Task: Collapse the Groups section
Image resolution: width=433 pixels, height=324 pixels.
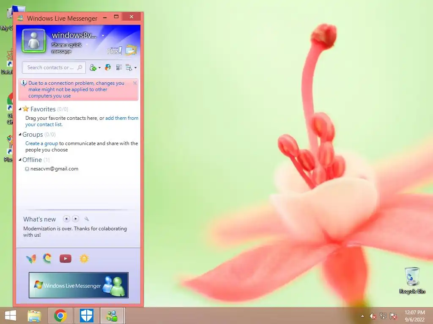Action: coord(20,135)
